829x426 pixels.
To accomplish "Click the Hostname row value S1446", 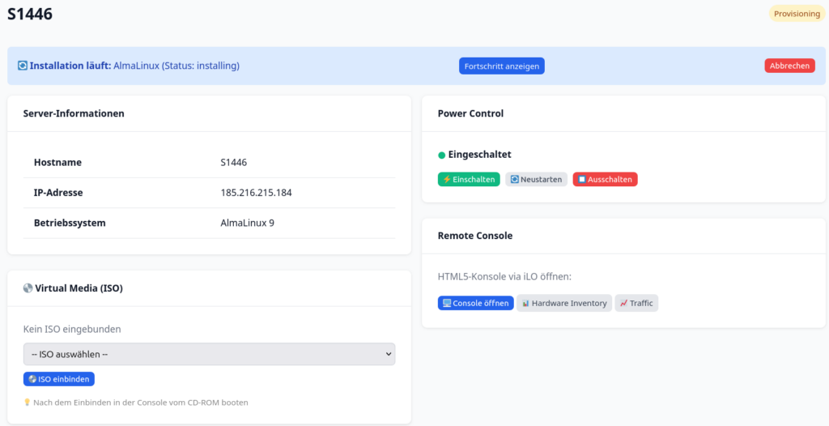I will click(x=233, y=162).
